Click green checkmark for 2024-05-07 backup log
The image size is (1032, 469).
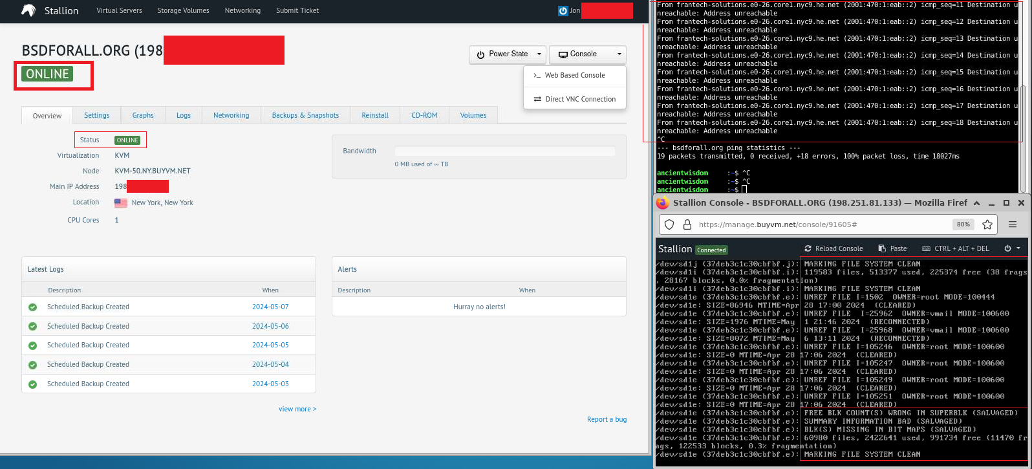(x=32, y=307)
